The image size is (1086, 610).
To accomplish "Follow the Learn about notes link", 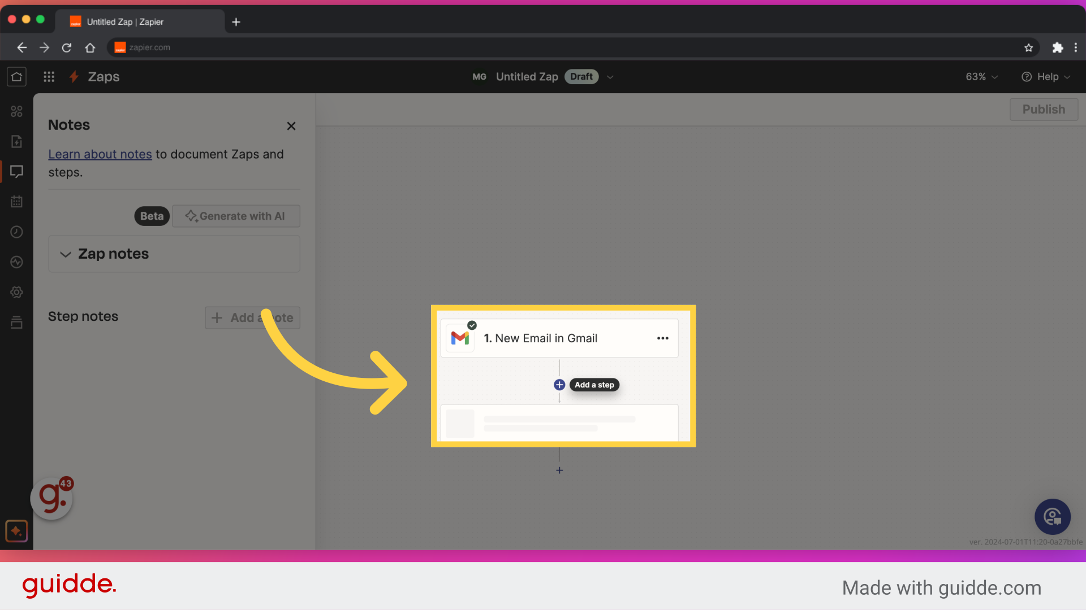I will pos(100,154).
